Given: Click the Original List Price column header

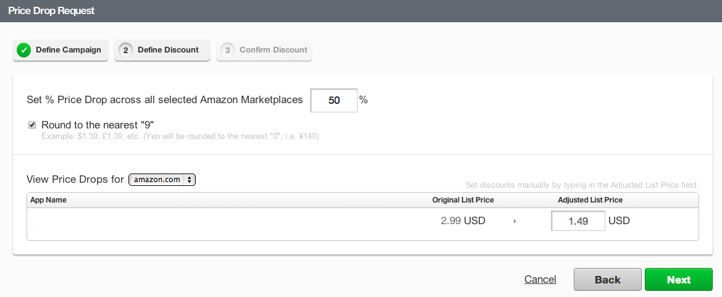Looking at the screenshot, I should tap(463, 200).
